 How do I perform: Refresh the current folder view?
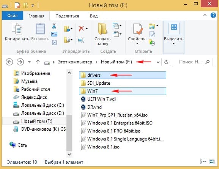[166, 62]
